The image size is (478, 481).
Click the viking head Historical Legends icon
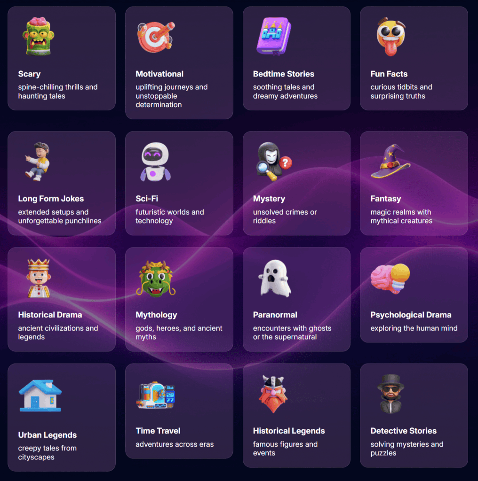273,394
